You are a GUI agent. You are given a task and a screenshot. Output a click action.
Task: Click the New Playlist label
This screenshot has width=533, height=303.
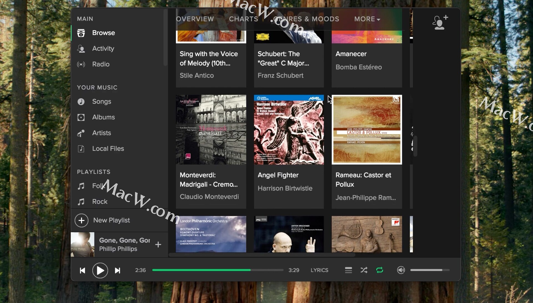[112, 220]
